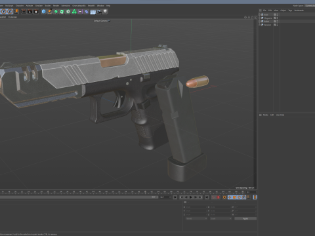Toggle Rotation keyframe recording icon
The width and height of the screenshot is (315, 236).
coord(239,197)
